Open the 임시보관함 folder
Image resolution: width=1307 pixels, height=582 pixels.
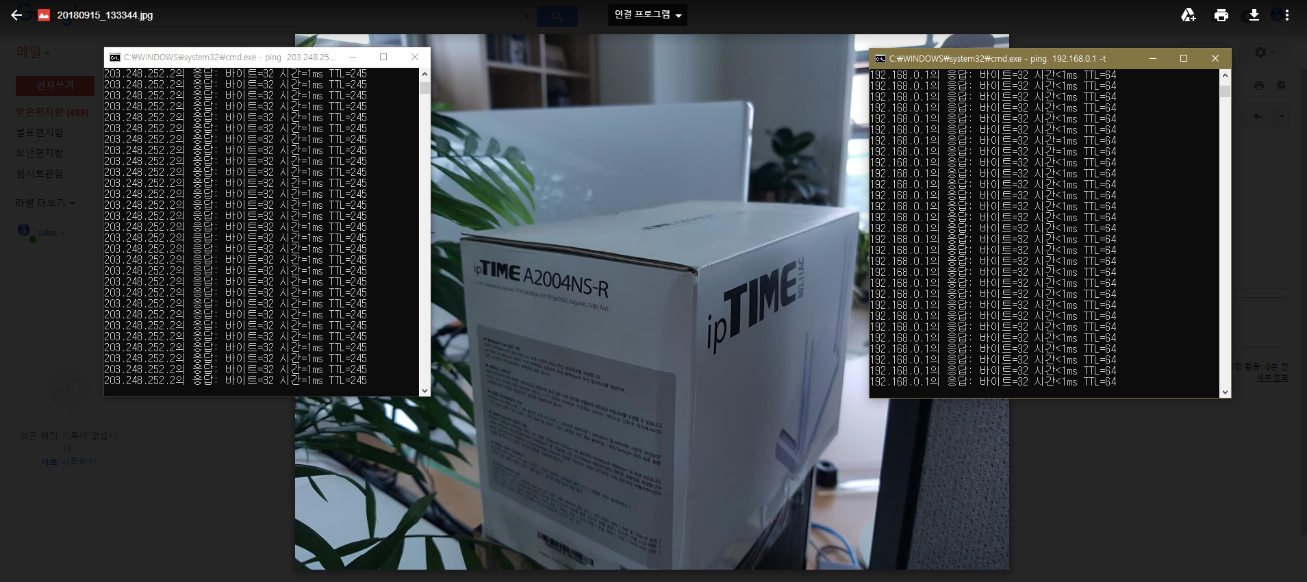coord(40,174)
